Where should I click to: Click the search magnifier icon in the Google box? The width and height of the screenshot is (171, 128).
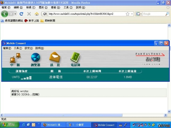(167, 14)
